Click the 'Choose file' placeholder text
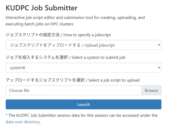The height and width of the screenshot is (131, 170). (x=19, y=91)
